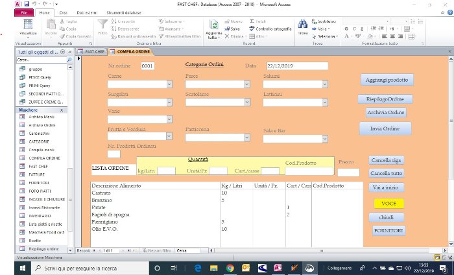
Task: Switch to Strumenti database tab
Action: click(x=124, y=13)
